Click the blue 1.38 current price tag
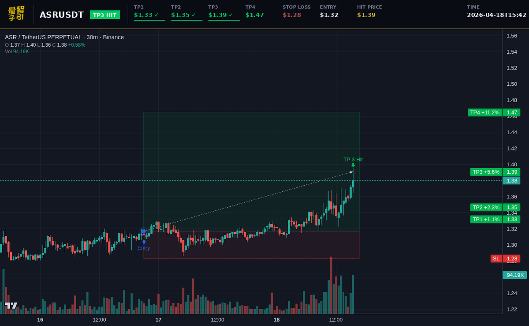 click(x=511, y=180)
